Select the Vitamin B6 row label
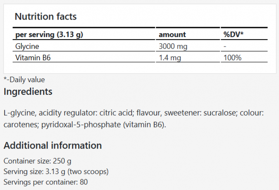279x190 pixels. (x=33, y=58)
